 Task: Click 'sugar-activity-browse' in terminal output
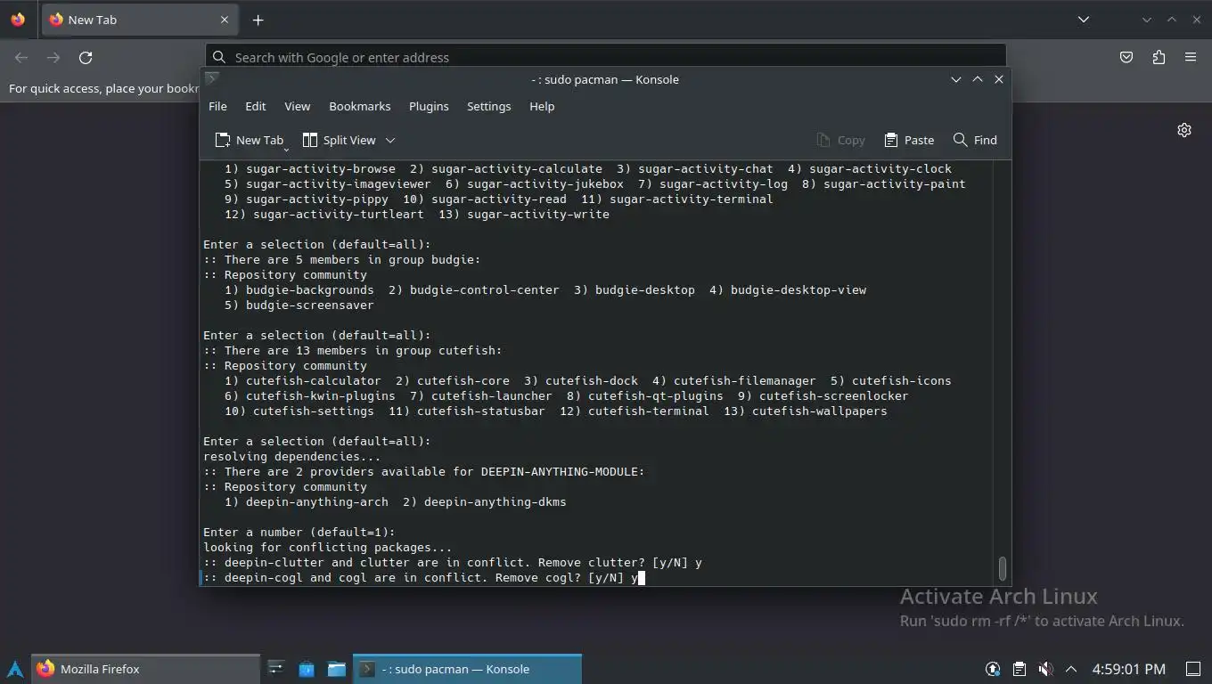[321, 169]
